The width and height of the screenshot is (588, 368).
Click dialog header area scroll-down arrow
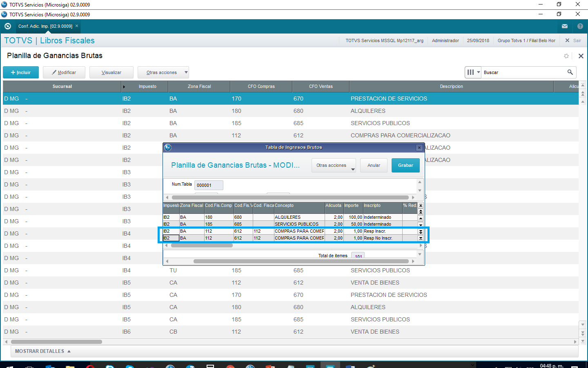[x=420, y=190]
